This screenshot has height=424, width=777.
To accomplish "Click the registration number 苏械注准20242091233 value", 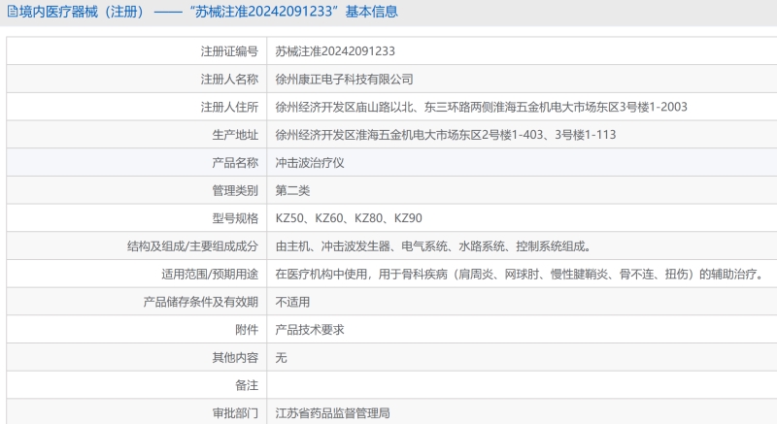I will pos(334,50).
